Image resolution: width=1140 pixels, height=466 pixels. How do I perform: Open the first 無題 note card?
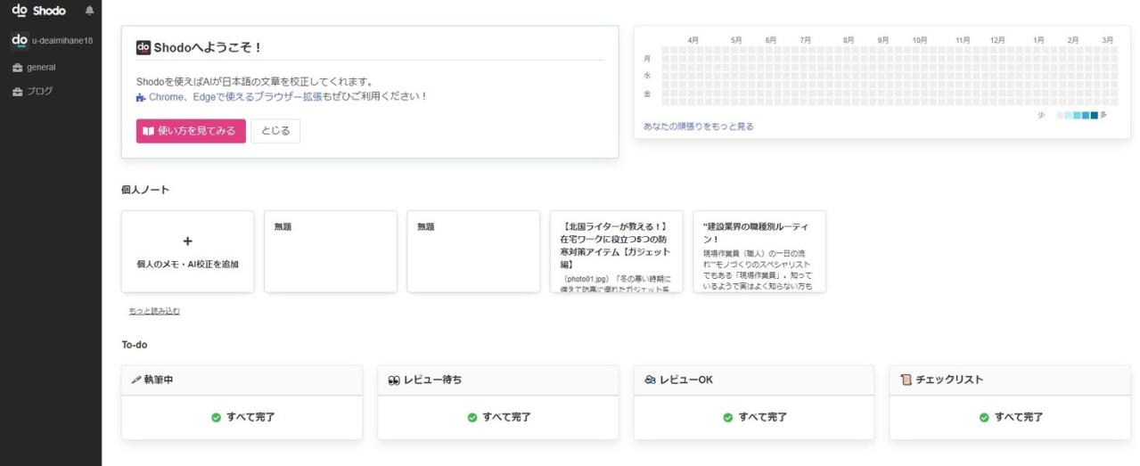pos(331,251)
